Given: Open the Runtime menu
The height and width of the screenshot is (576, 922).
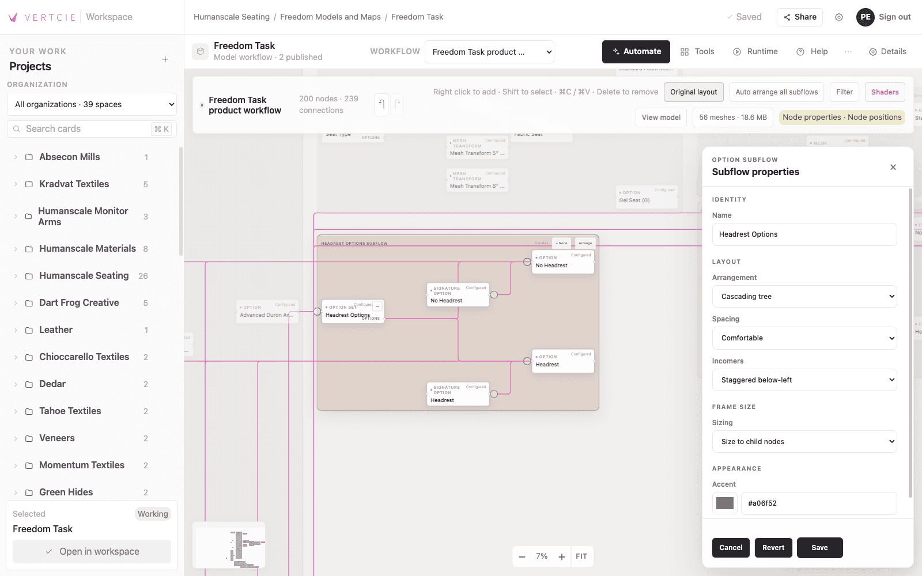Looking at the screenshot, I should coord(755,52).
